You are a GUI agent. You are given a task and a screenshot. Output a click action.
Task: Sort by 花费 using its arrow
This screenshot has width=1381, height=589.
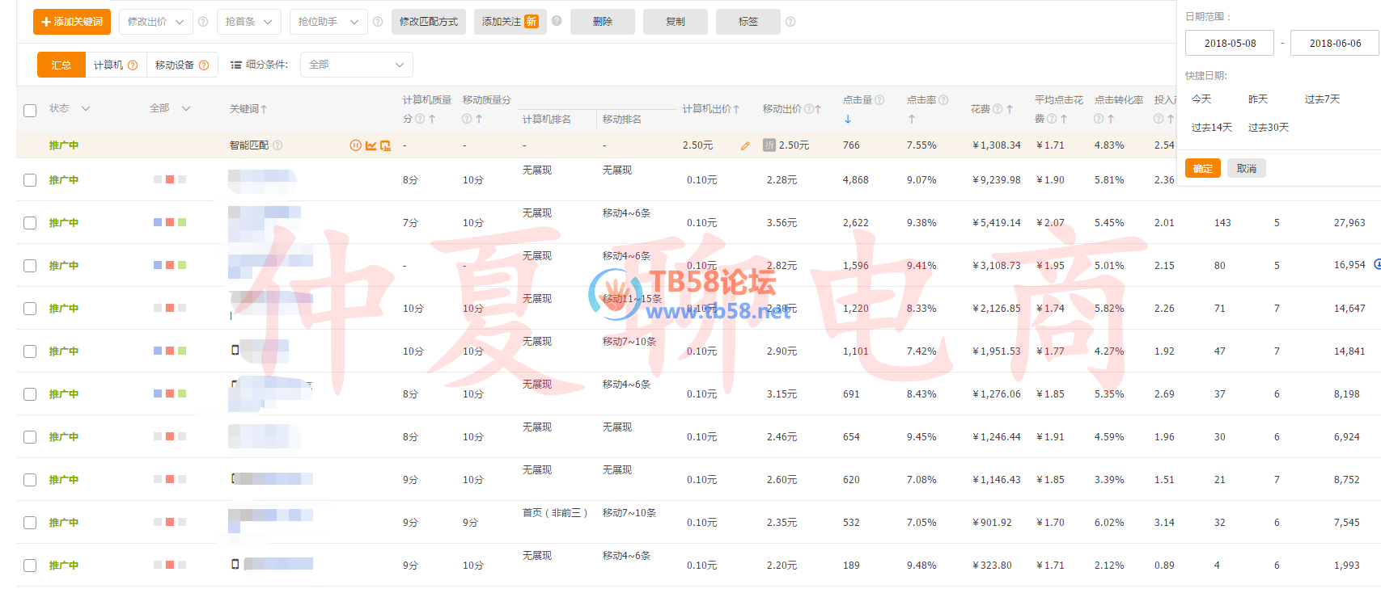point(1010,109)
